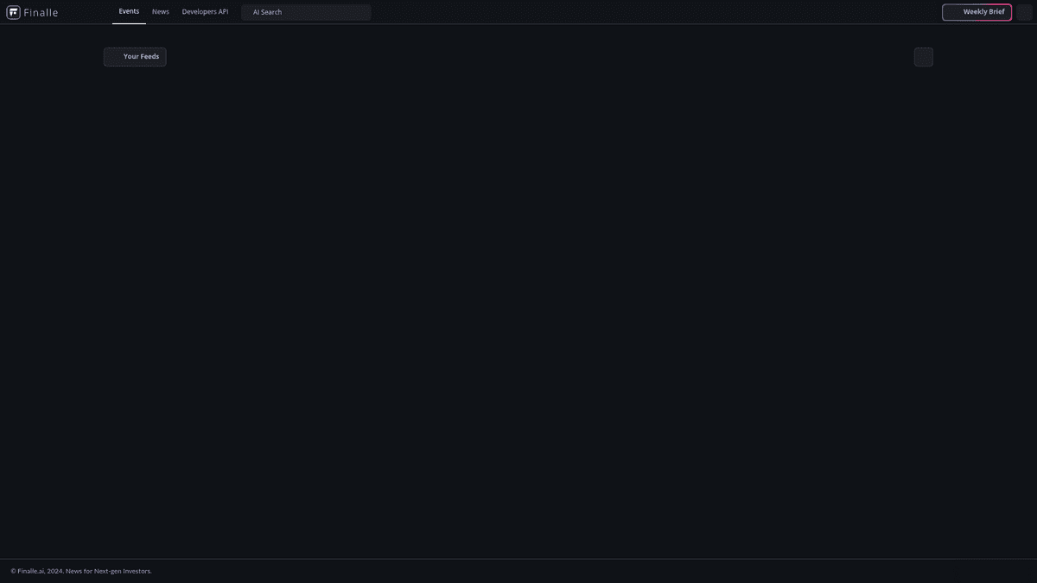Open the News tab

(161, 12)
